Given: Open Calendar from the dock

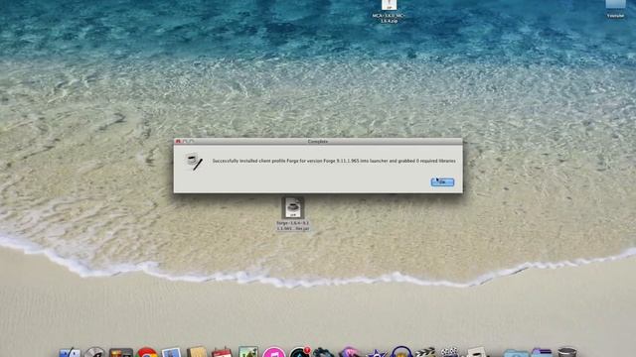Looking at the screenshot, I should pos(222,353).
